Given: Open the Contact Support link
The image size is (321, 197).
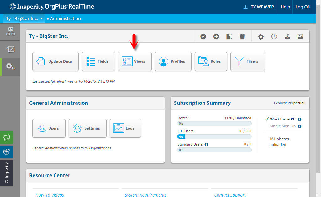Looking at the screenshot, I should click(x=230, y=195).
